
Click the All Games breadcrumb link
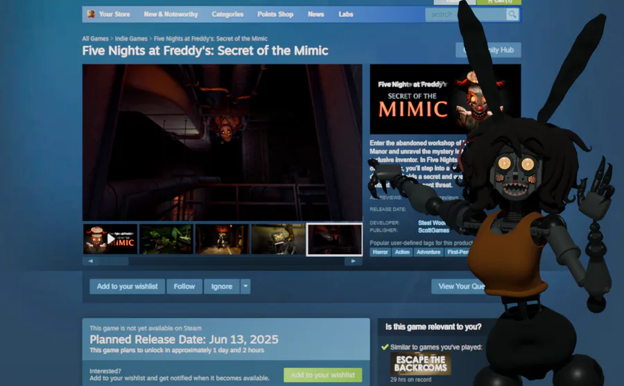(x=95, y=39)
